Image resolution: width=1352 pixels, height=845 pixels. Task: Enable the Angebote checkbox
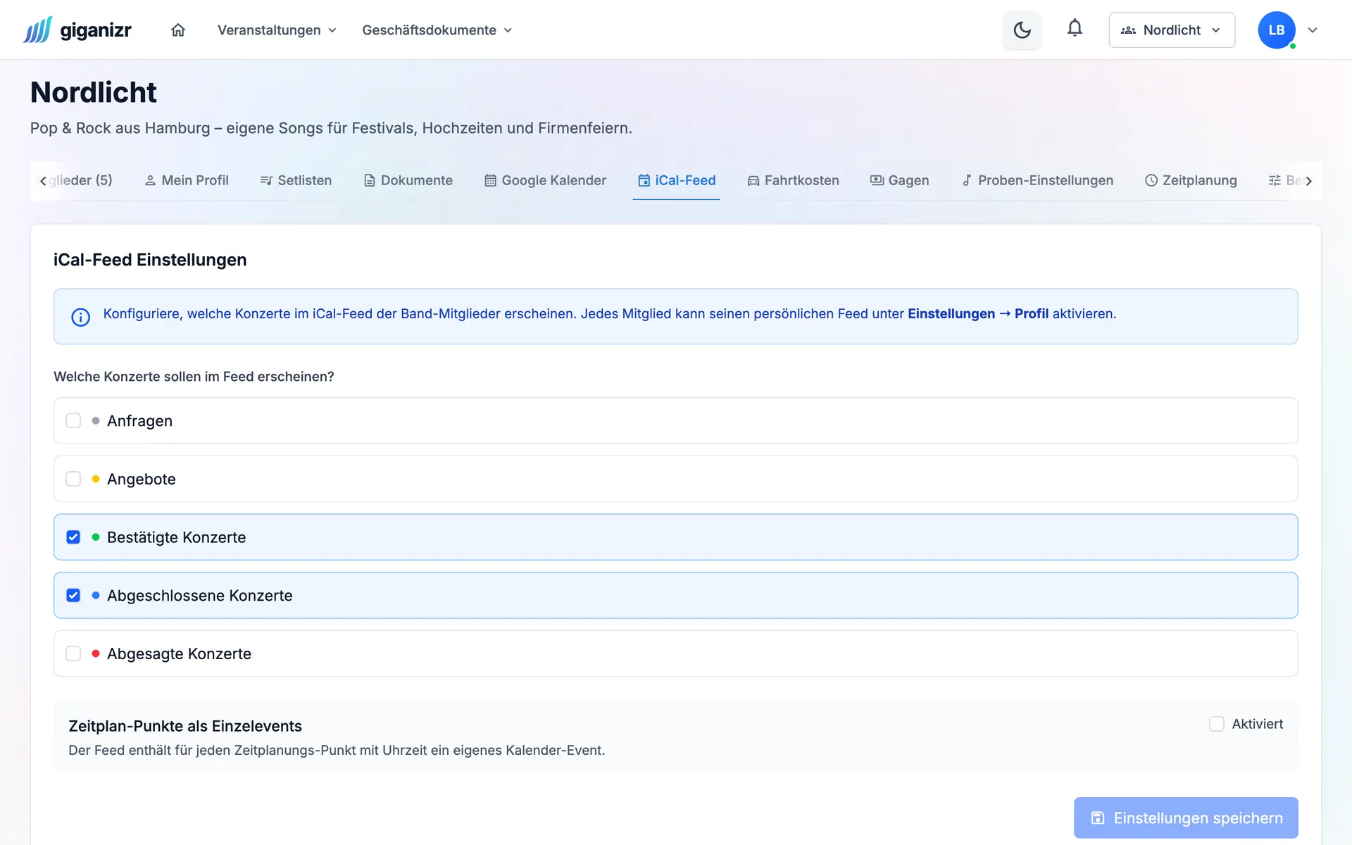(x=73, y=479)
